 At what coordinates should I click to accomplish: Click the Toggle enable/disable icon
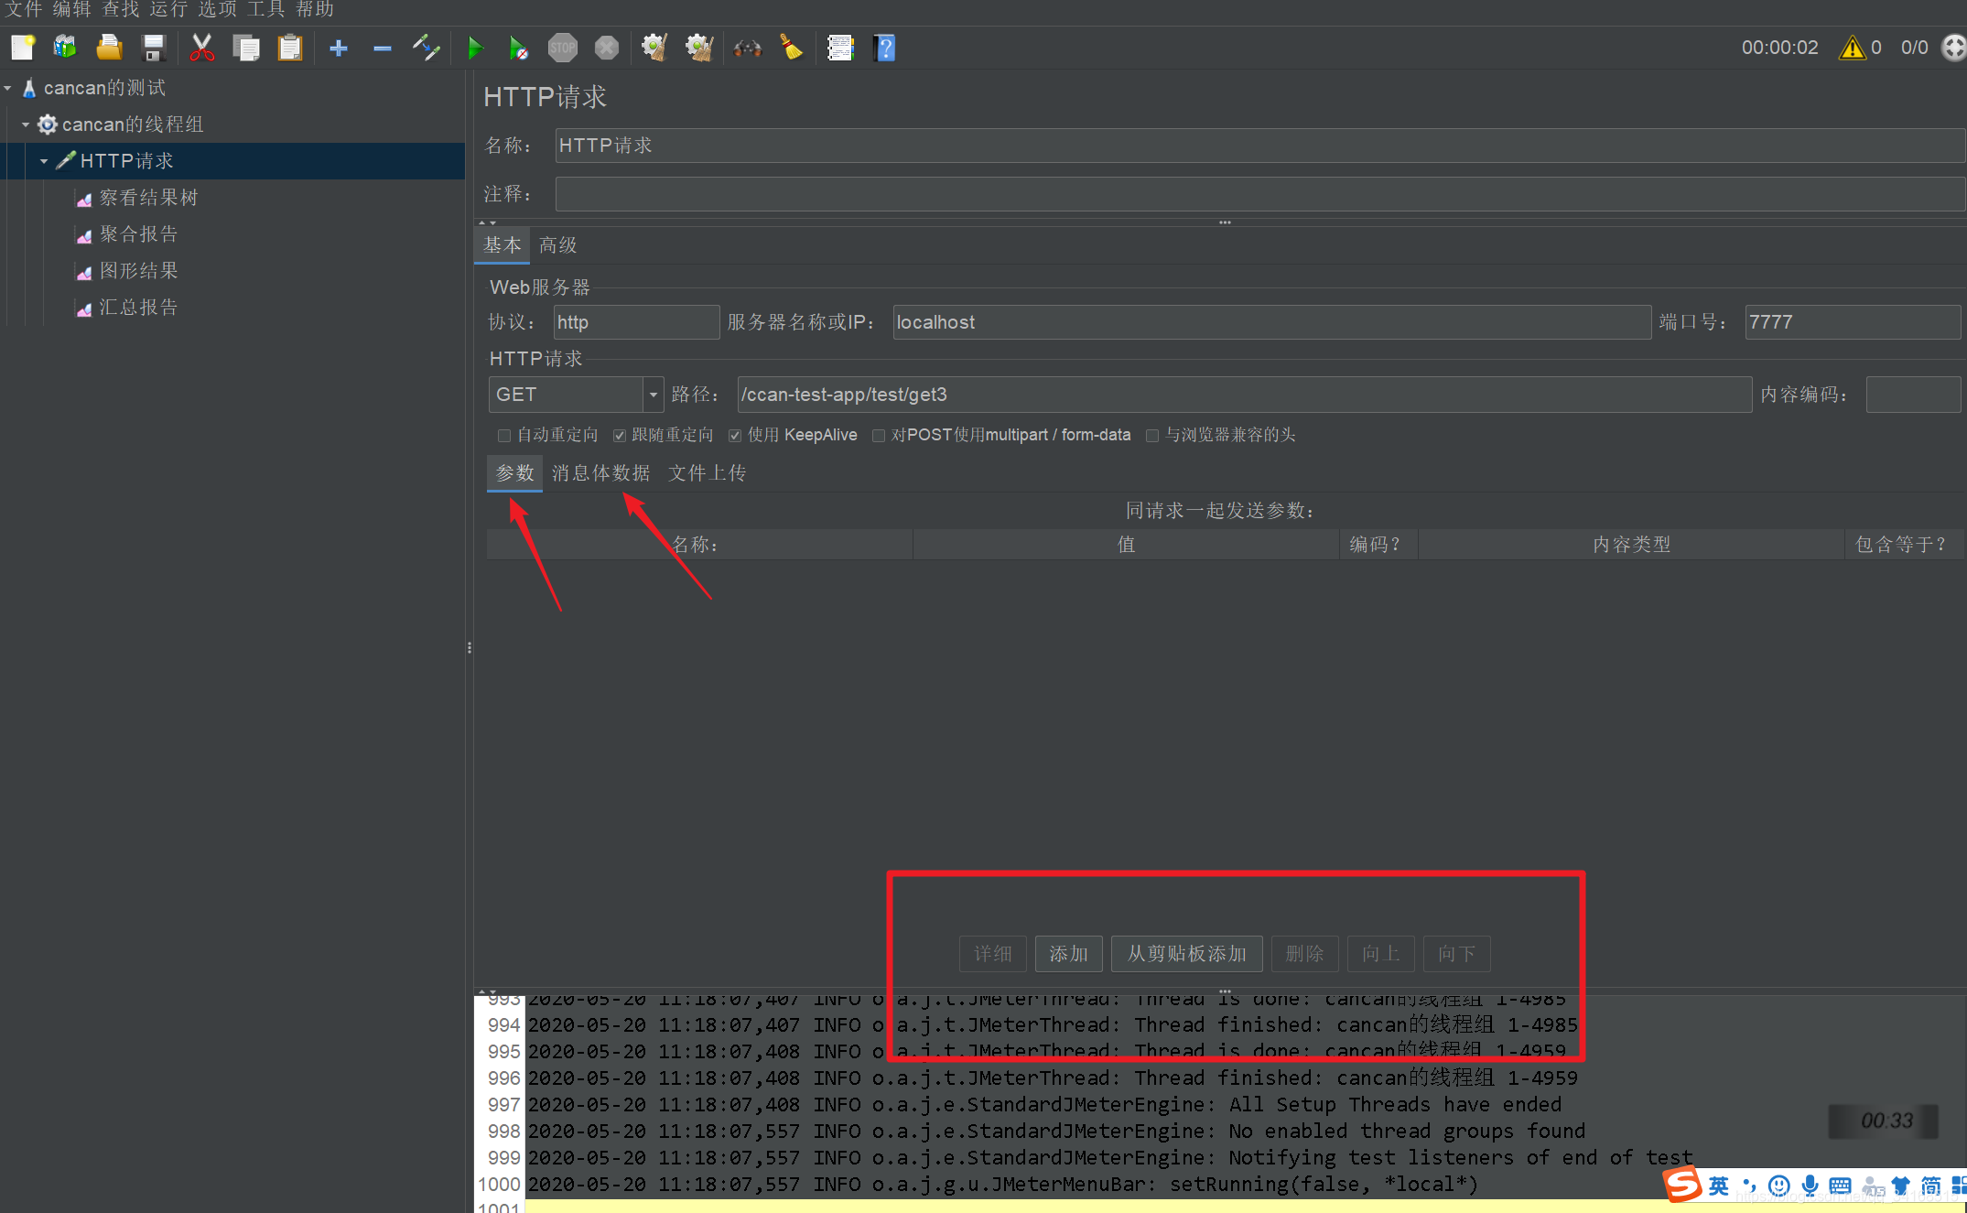pyautogui.click(x=427, y=48)
